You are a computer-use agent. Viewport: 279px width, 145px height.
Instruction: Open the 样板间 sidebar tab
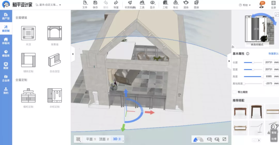(6, 41)
